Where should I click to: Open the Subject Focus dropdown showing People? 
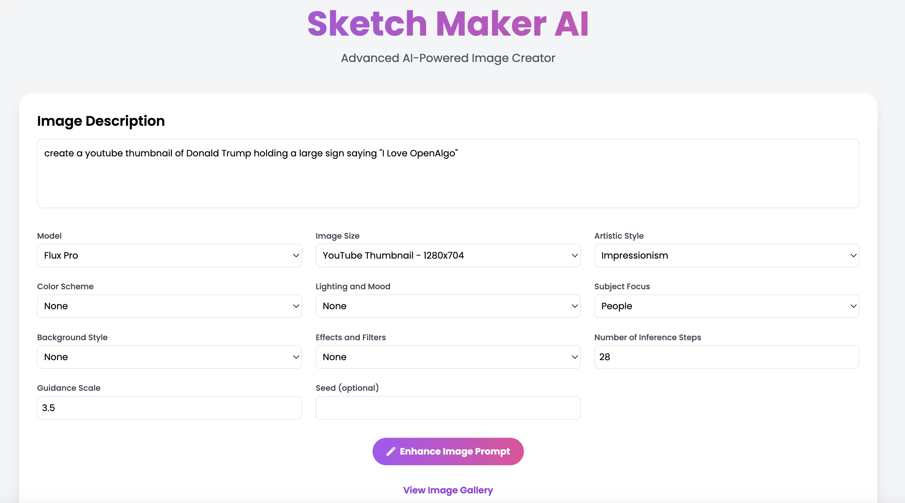(x=727, y=306)
